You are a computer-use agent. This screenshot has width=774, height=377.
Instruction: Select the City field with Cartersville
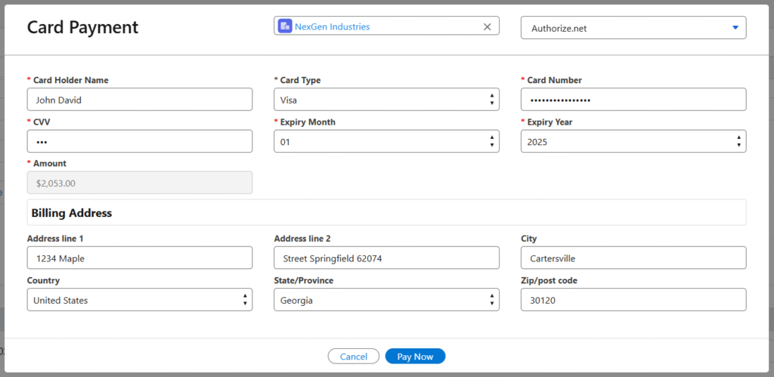pyautogui.click(x=633, y=258)
